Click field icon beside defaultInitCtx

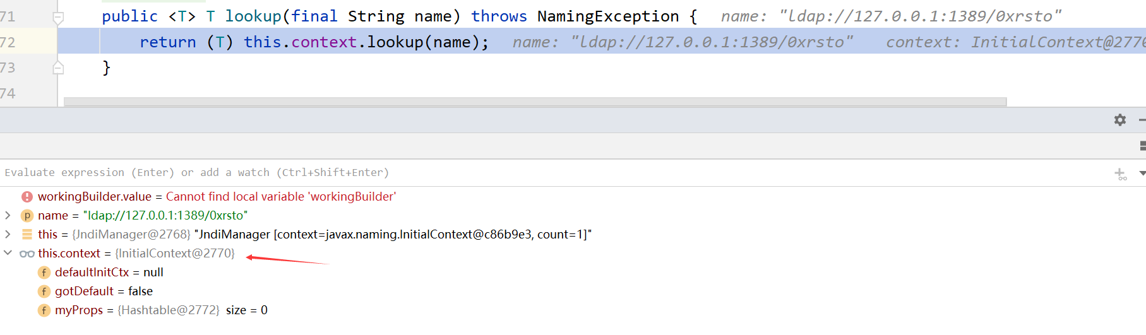[x=44, y=273]
